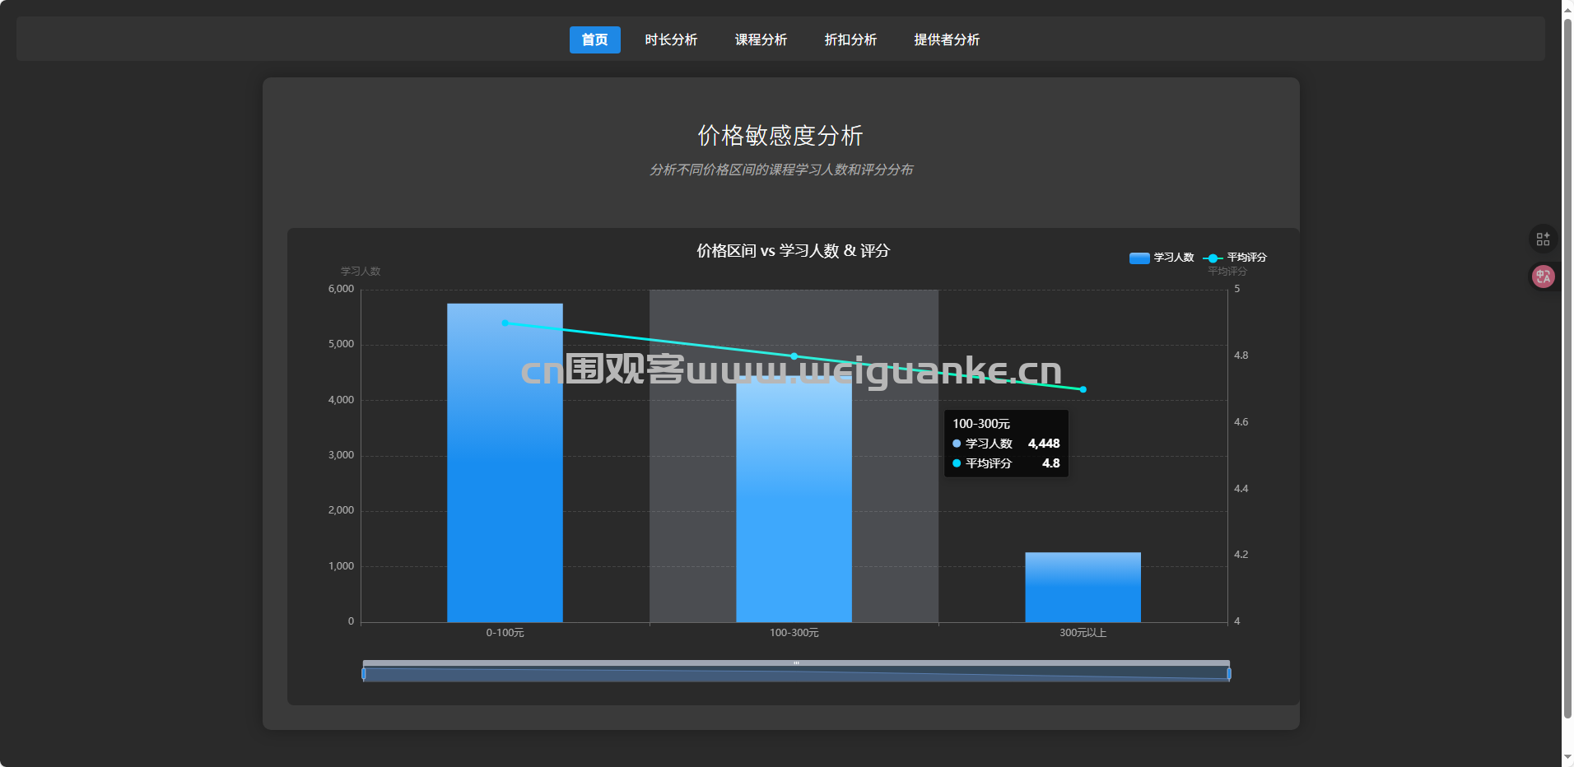Toggle the 学习人数 series legend label
The width and height of the screenshot is (1574, 767).
(1173, 258)
